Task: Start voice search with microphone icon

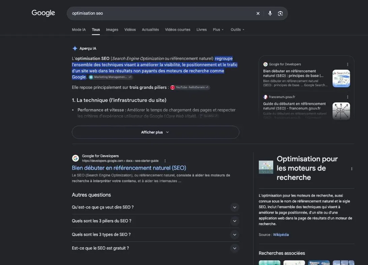Action: (270, 14)
